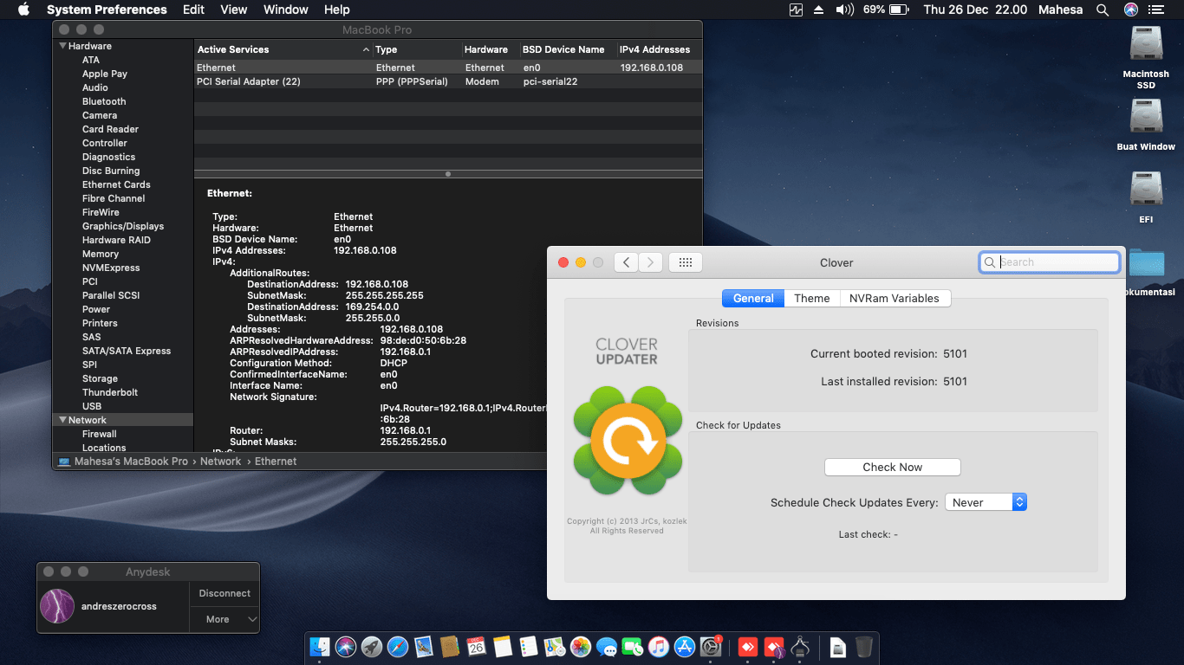This screenshot has width=1184, height=665.
Task: Click System Preferences gear icon in Dock
Action: pyautogui.click(x=711, y=646)
